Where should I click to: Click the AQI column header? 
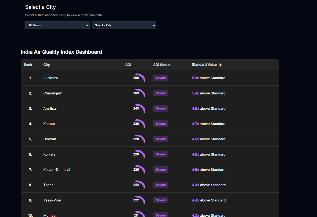(128, 65)
